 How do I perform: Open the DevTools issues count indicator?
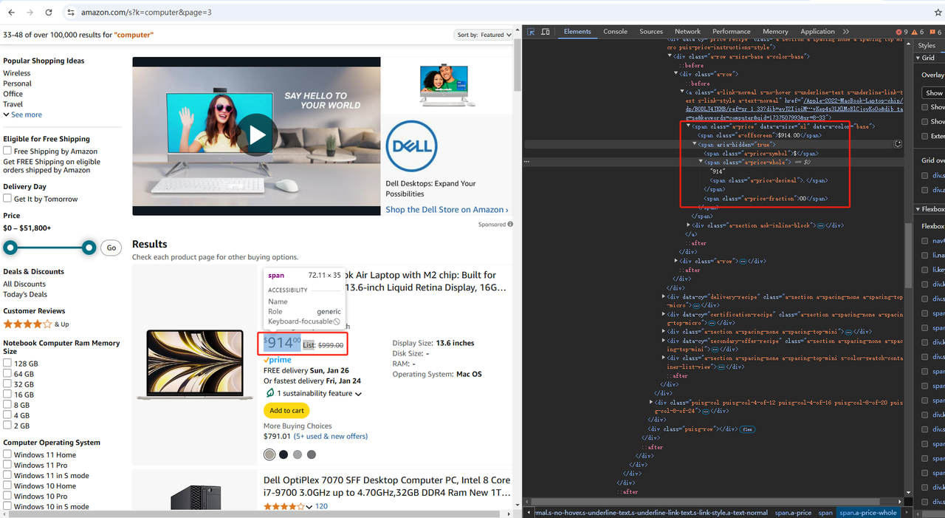[934, 32]
